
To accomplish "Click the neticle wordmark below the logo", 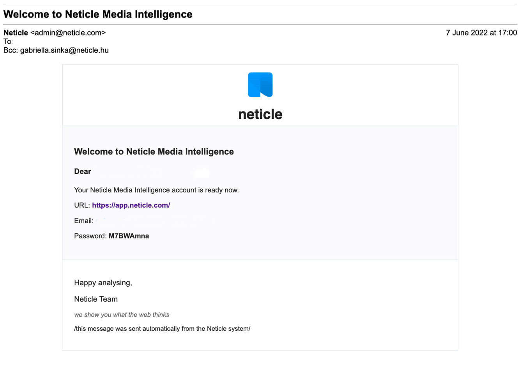I will pyautogui.click(x=260, y=114).
